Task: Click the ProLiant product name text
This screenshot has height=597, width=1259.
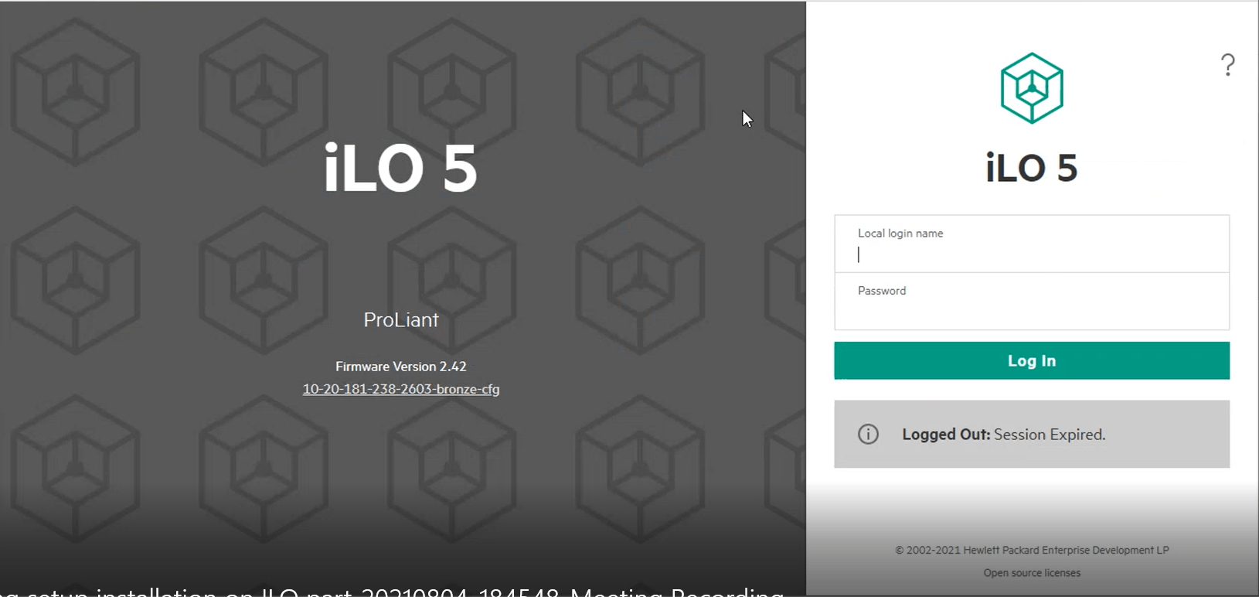Action: point(401,319)
